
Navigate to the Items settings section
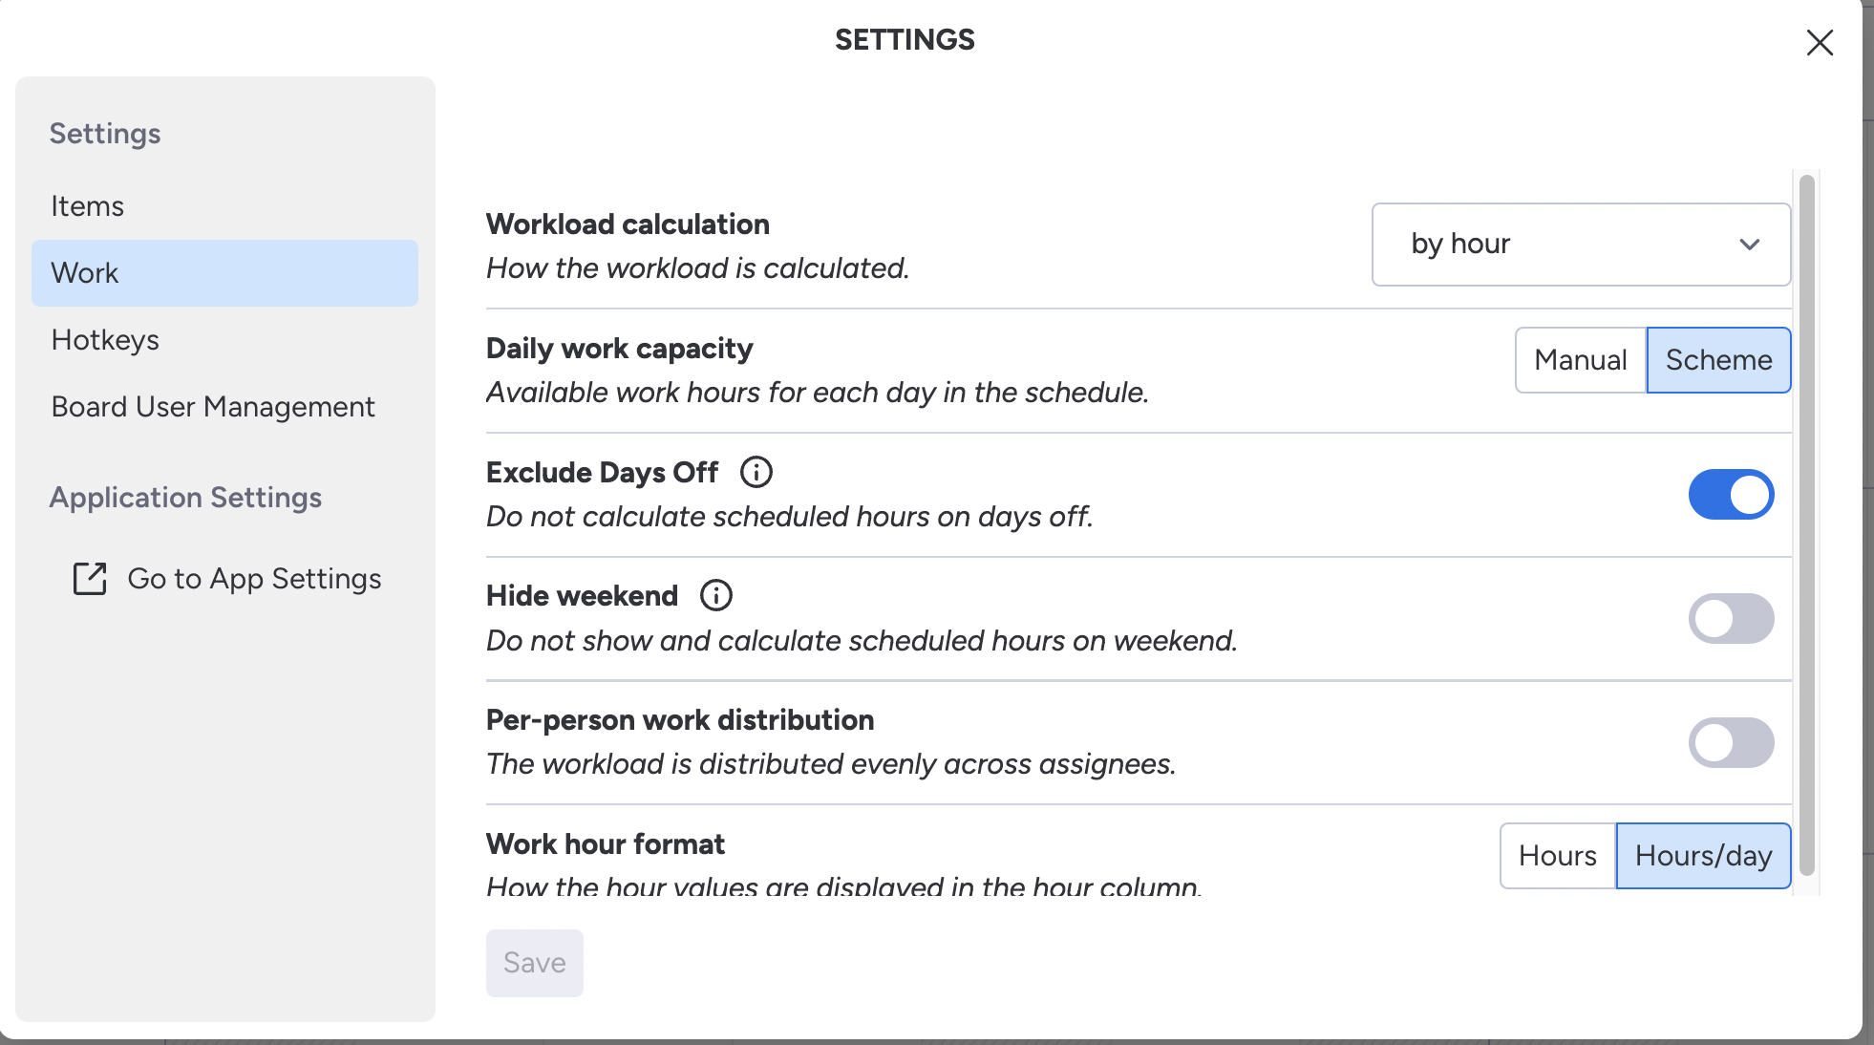[86, 204]
